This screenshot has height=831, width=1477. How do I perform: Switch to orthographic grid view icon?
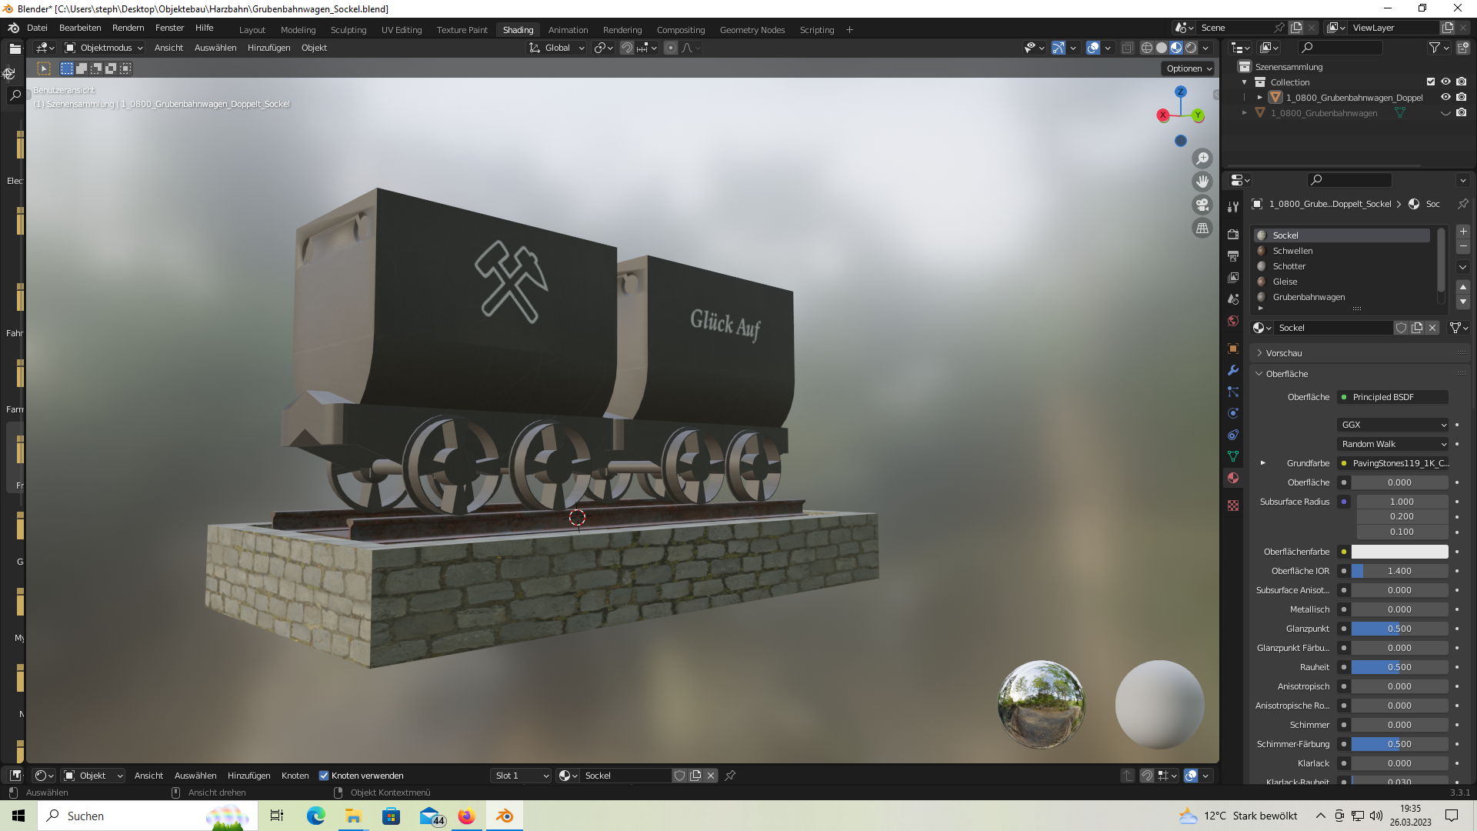pyautogui.click(x=1202, y=229)
